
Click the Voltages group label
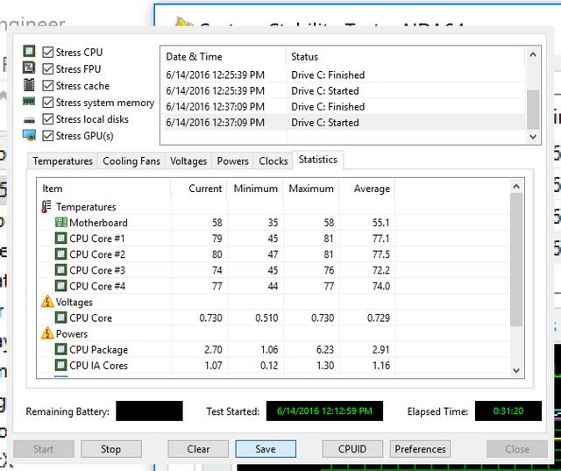pos(74,302)
